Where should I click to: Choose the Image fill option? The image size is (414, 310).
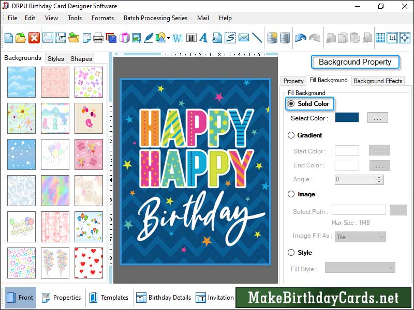(292, 194)
